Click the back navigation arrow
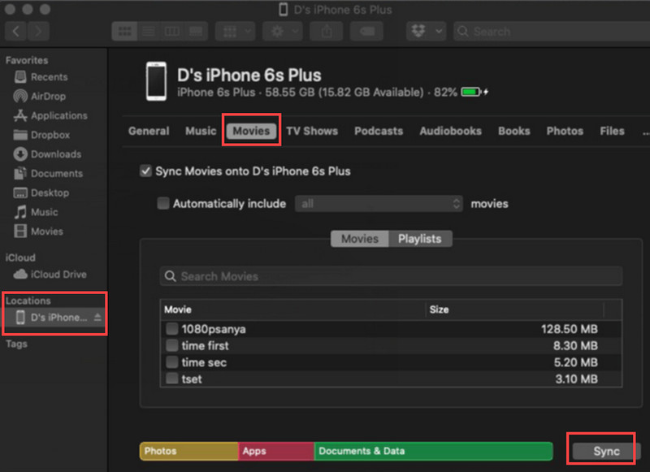This screenshot has height=472, width=650. (17, 32)
